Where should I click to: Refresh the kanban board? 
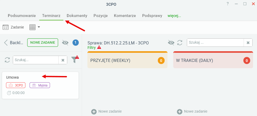point(180,43)
